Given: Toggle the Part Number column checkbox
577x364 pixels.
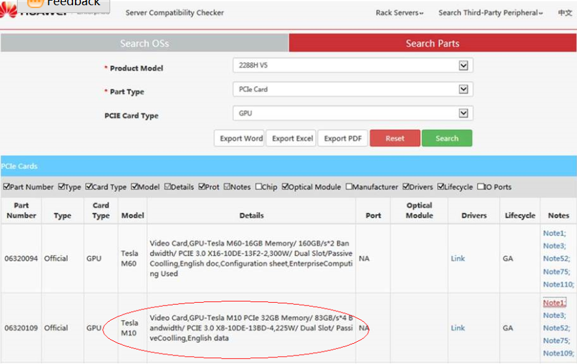Looking at the screenshot, I should click(x=6, y=187).
